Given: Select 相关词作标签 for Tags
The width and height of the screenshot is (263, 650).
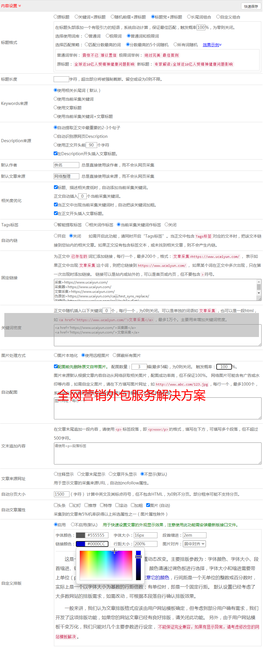Looking at the screenshot, I should pos(87,225).
